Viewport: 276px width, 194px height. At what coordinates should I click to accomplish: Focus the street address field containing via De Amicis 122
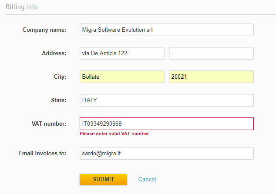[x=122, y=54]
